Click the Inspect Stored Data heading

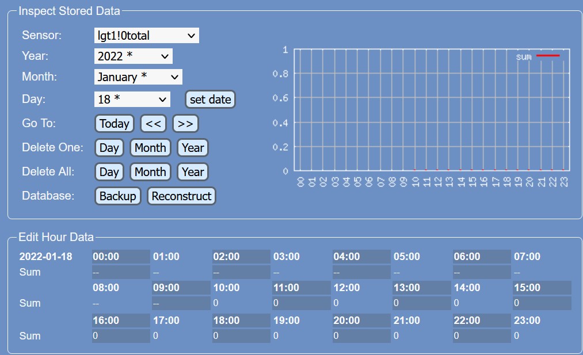tap(69, 11)
